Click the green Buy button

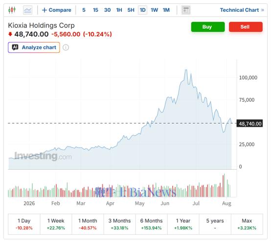coord(208,27)
